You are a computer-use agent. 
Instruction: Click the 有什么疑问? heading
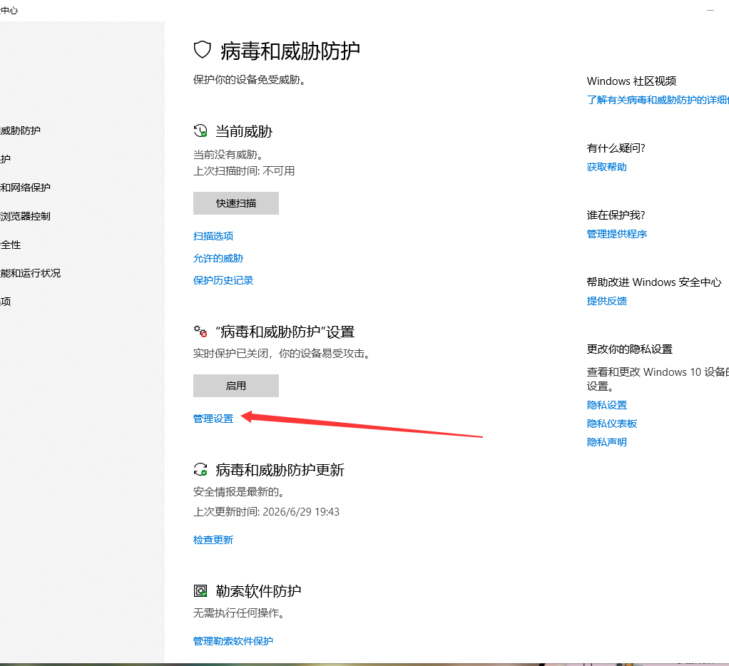tap(616, 148)
